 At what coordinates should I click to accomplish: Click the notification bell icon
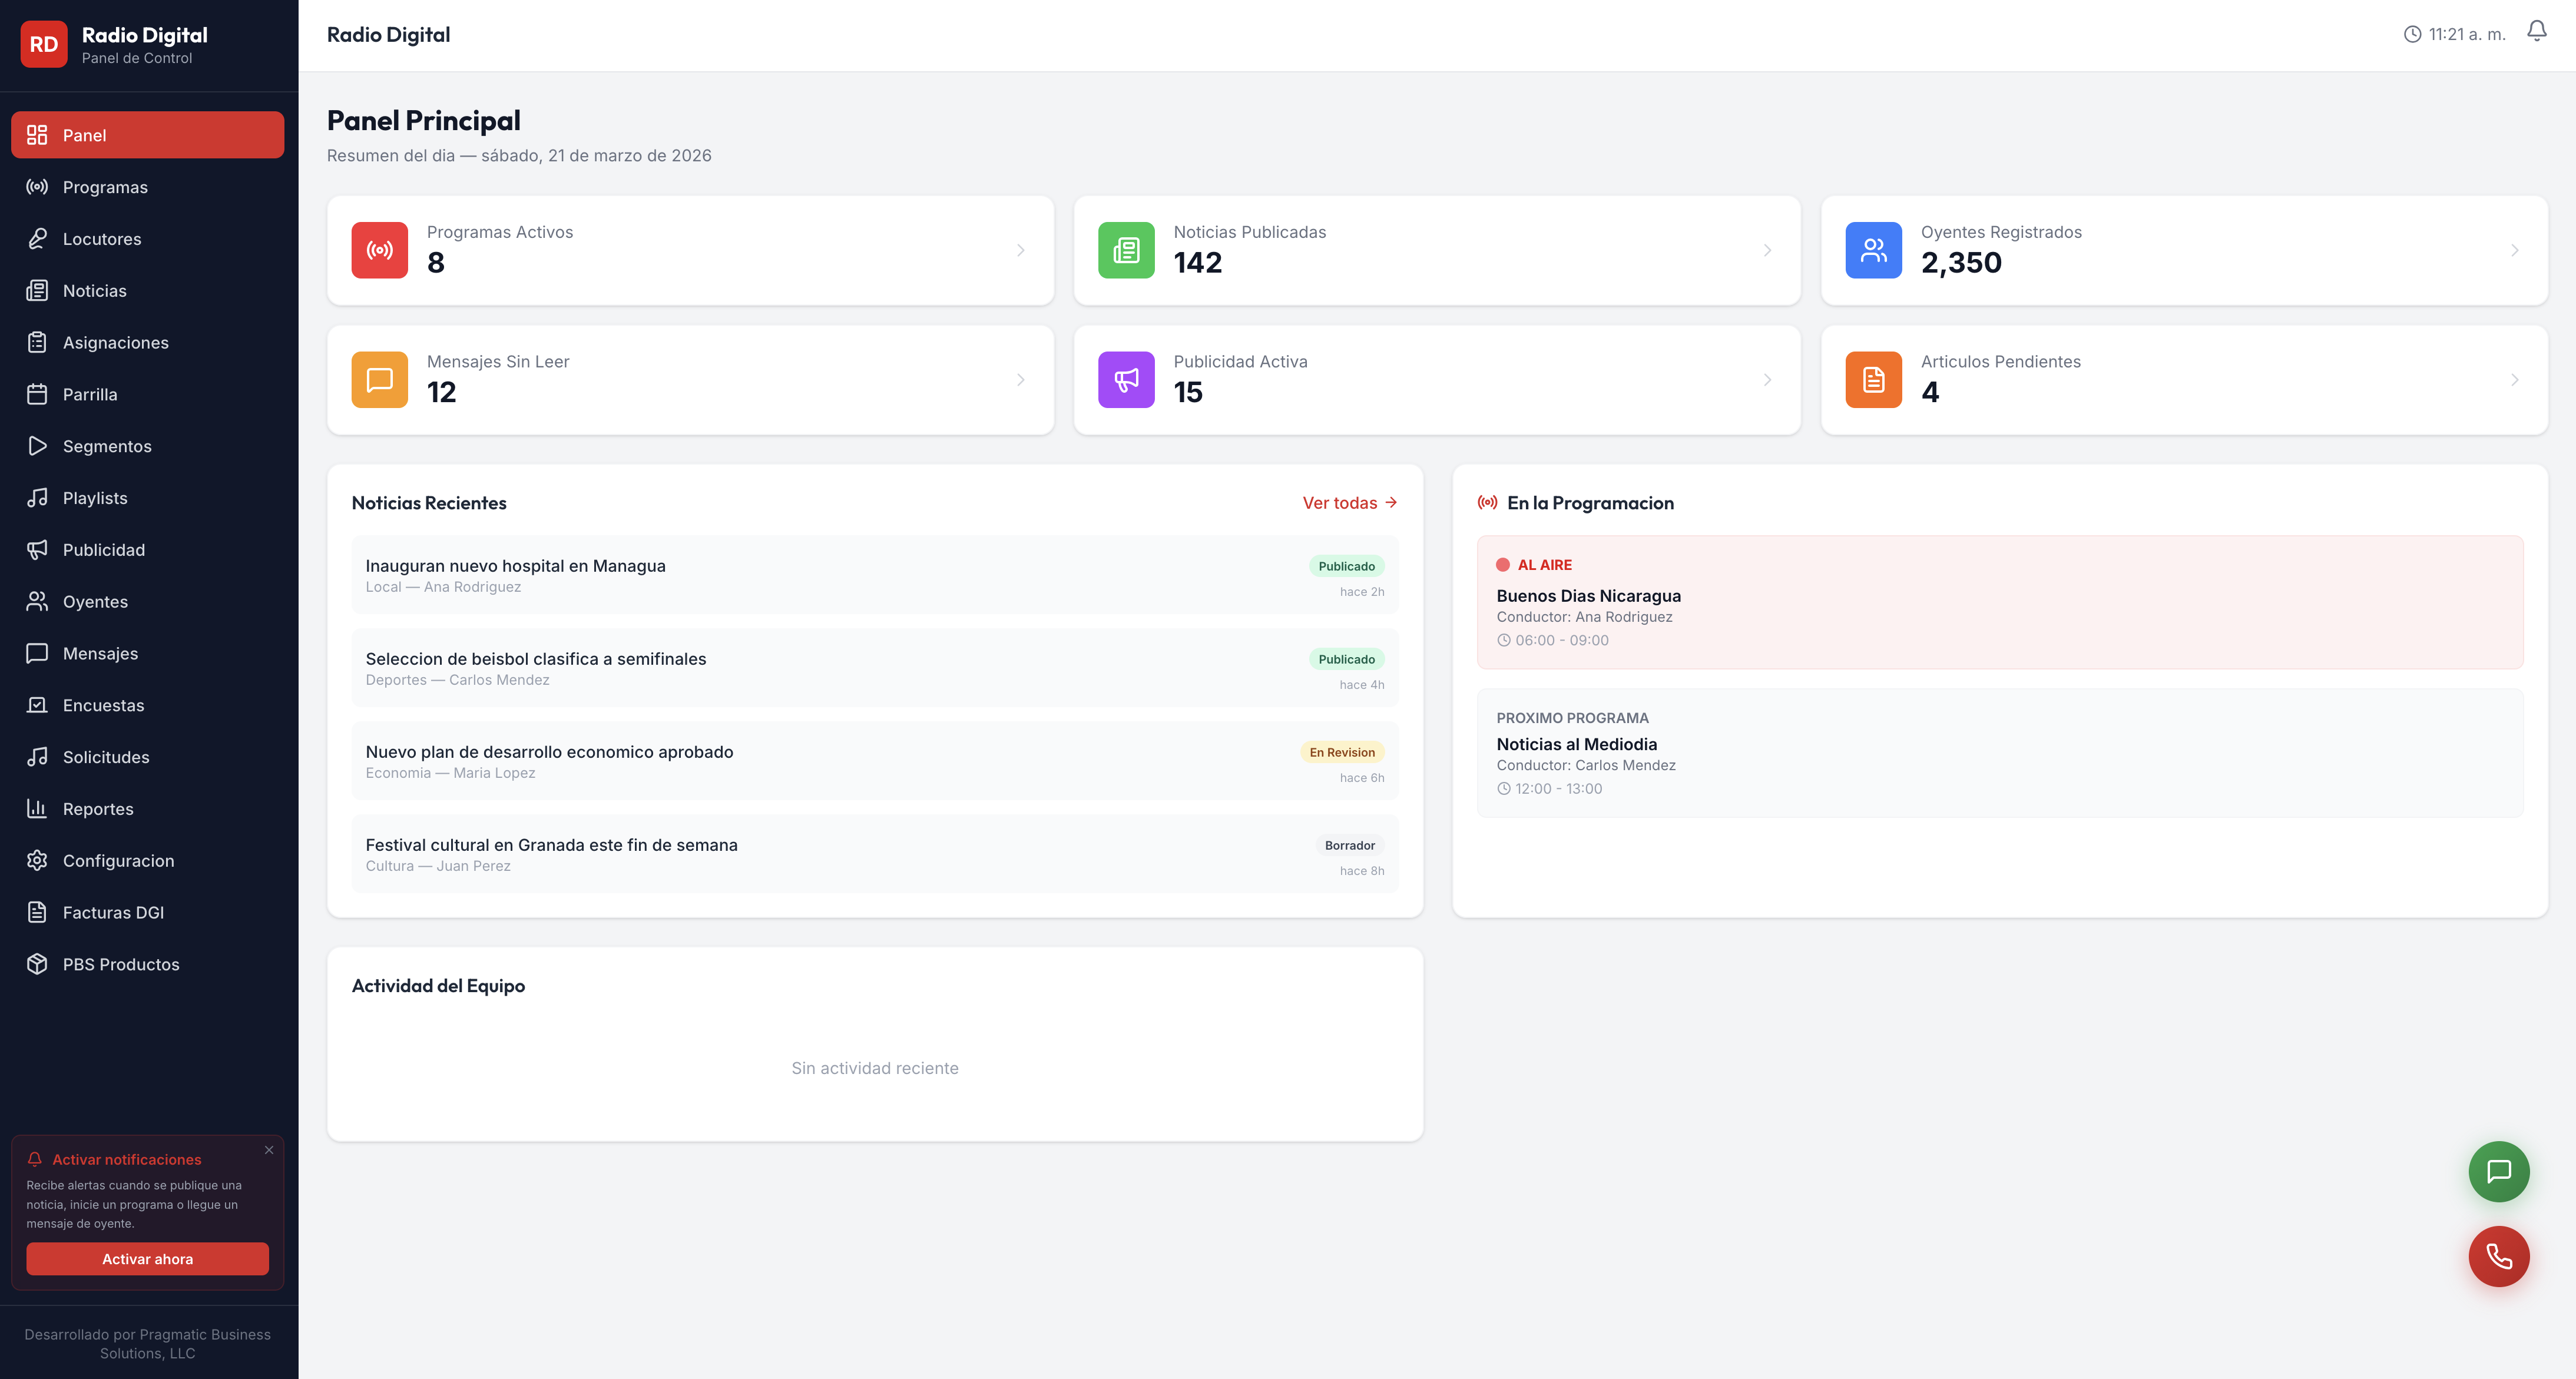click(2536, 32)
